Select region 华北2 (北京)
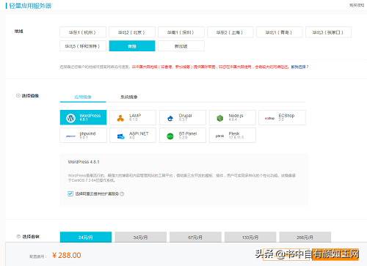Screen dimensions: 367x266 132,32
